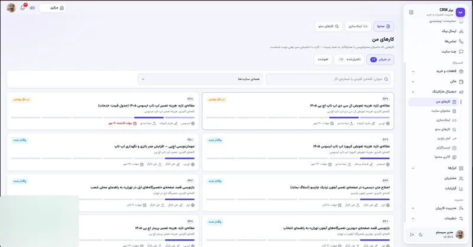The height and width of the screenshot is (247, 473).
Task: Focus the عنوان، کلمه‌ی کلیدی search field
Action: pyautogui.click(x=328, y=79)
